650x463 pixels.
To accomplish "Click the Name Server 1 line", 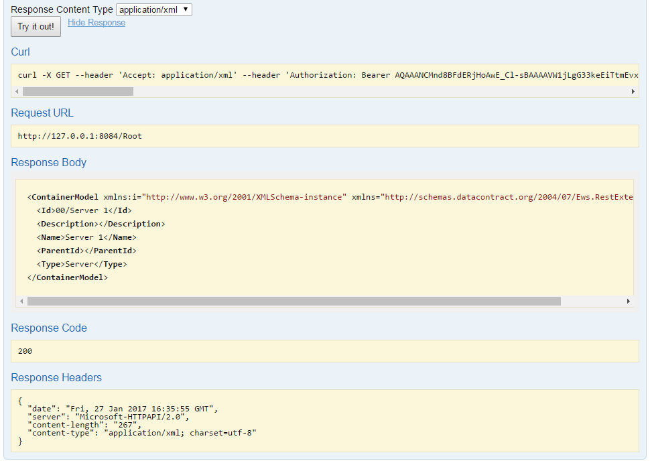I will [86, 237].
